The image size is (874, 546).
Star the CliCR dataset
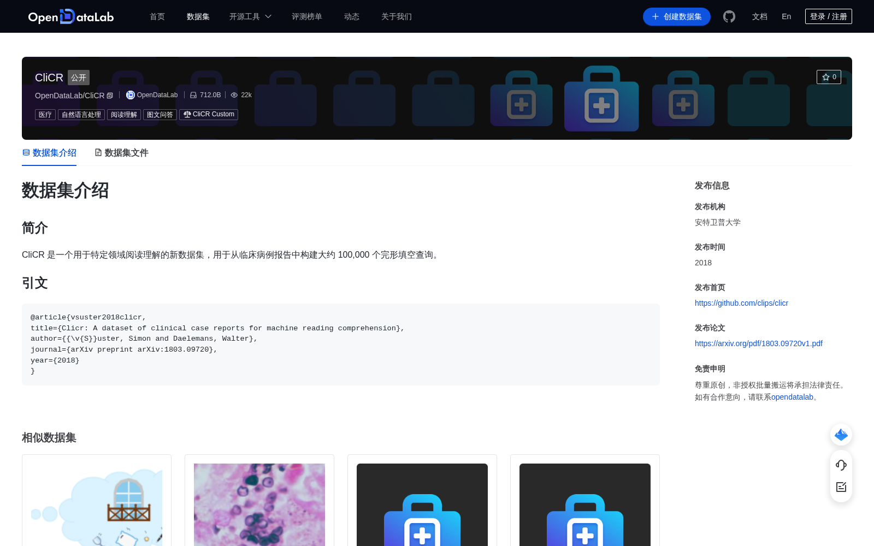click(829, 77)
